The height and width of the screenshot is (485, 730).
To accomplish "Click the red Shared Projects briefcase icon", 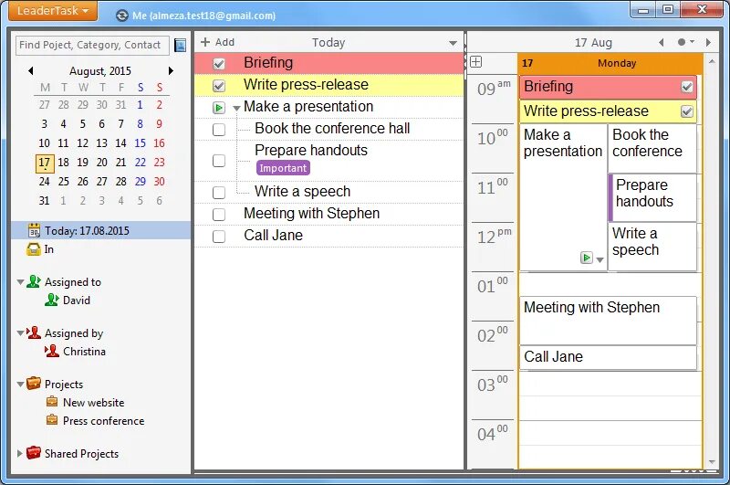I will 34,452.
